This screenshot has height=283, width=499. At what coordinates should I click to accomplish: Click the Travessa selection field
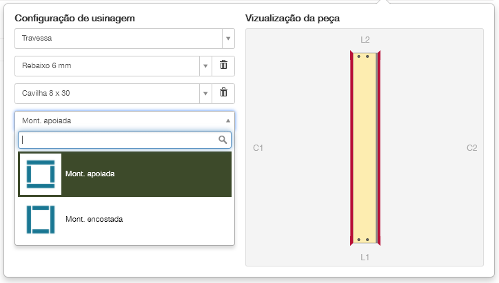[118, 39]
